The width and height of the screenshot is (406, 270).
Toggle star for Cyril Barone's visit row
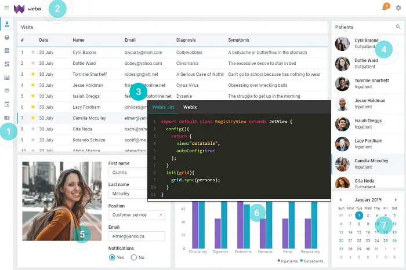[x=33, y=52]
